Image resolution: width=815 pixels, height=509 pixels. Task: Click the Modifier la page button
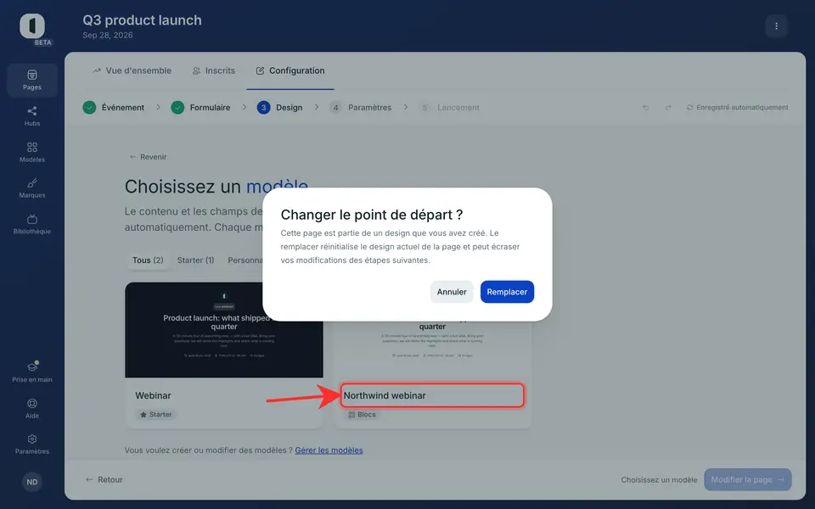point(747,479)
